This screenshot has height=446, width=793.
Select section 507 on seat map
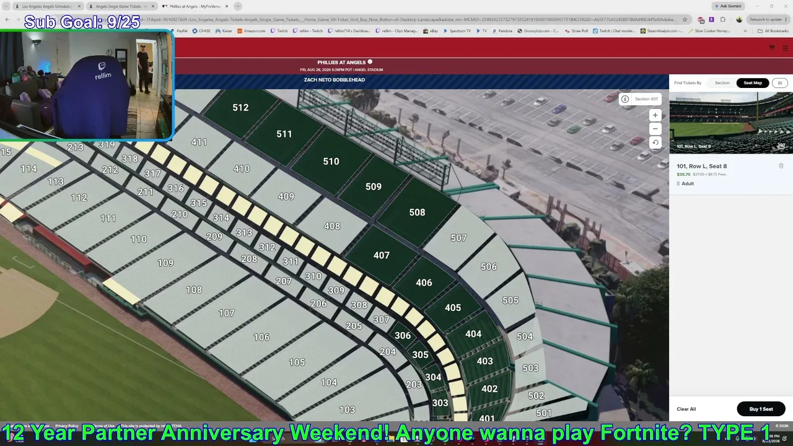tap(458, 238)
